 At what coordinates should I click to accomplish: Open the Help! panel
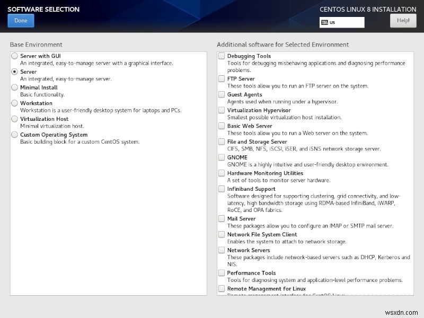(x=403, y=20)
